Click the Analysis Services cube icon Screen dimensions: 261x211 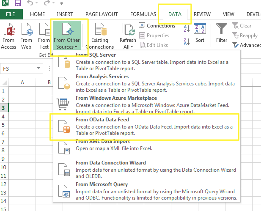point(64,83)
